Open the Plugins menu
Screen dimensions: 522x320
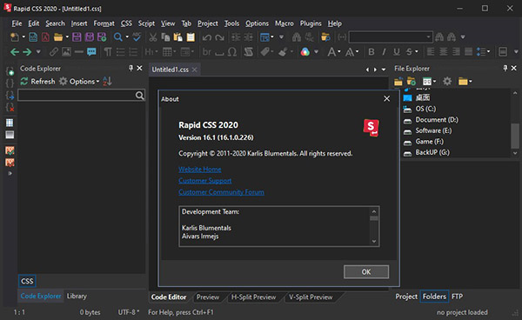[311, 23]
